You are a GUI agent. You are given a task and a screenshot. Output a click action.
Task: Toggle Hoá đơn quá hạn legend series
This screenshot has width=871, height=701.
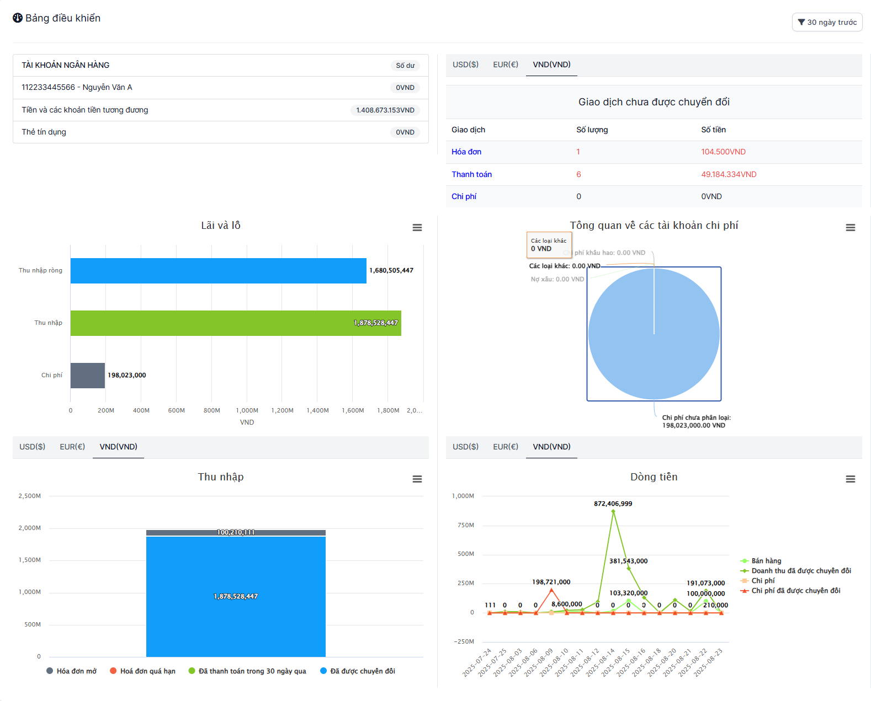click(x=142, y=671)
